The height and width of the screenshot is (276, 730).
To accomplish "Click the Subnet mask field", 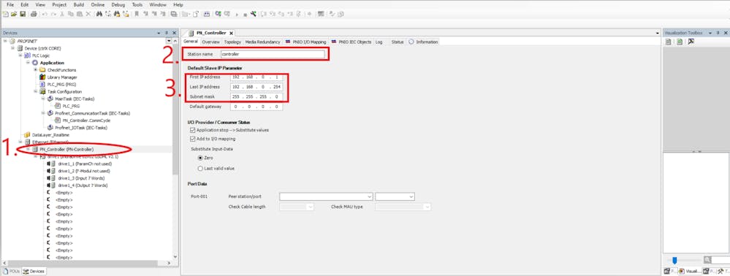I will (256, 96).
